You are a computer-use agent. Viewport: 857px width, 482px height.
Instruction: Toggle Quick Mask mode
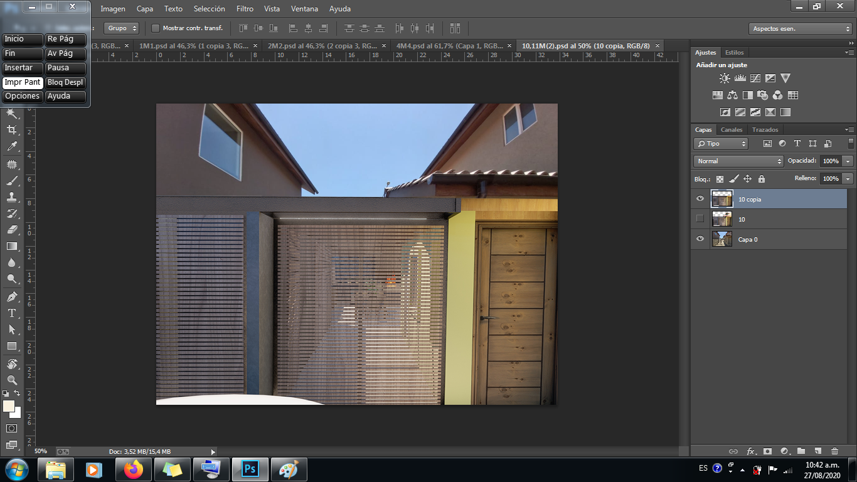tap(12, 428)
